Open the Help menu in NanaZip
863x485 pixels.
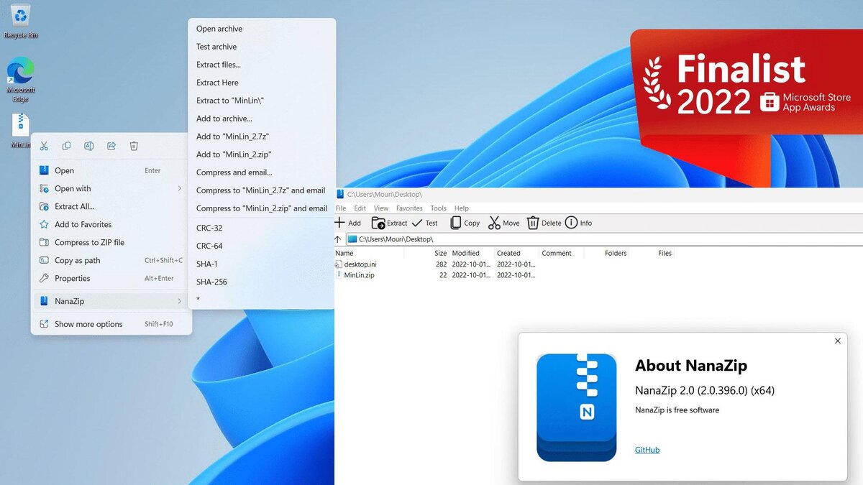point(461,208)
